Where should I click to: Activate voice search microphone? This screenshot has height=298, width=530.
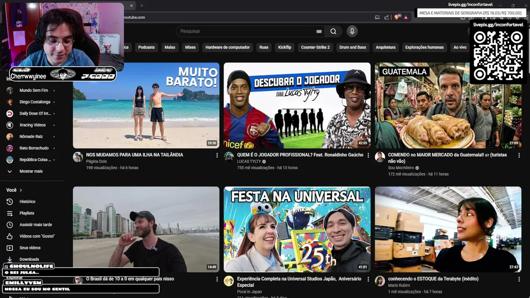[x=352, y=31]
